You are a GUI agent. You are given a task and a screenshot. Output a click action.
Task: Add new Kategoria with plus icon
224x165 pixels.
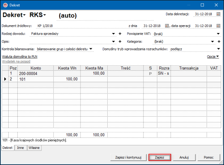[x=219, y=41]
